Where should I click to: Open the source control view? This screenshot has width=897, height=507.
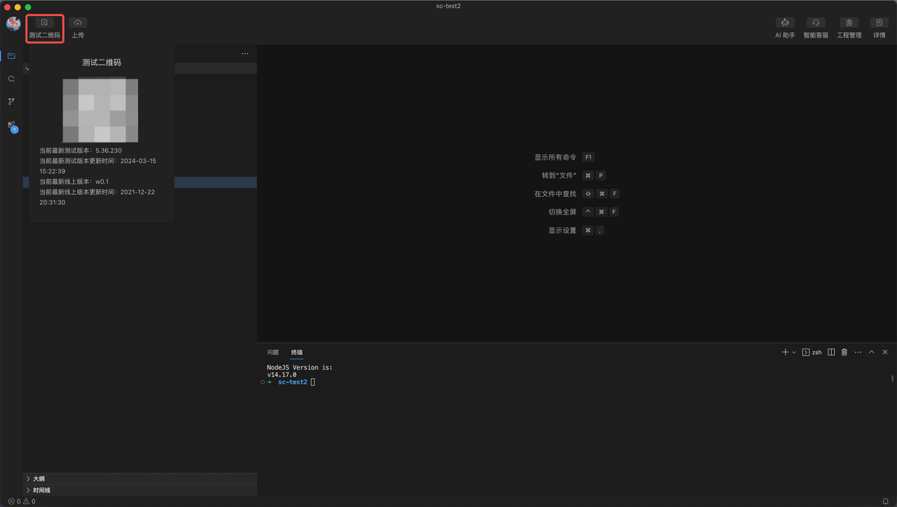click(x=11, y=102)
